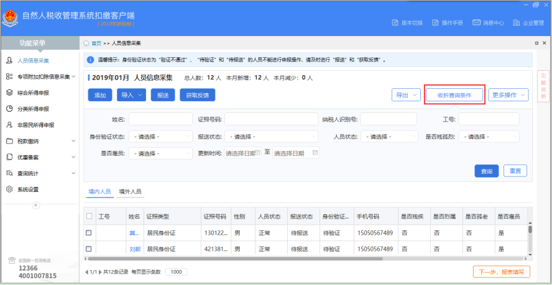
Task: Click the table's horizontal scrollbar
Action: pos(235,258)
